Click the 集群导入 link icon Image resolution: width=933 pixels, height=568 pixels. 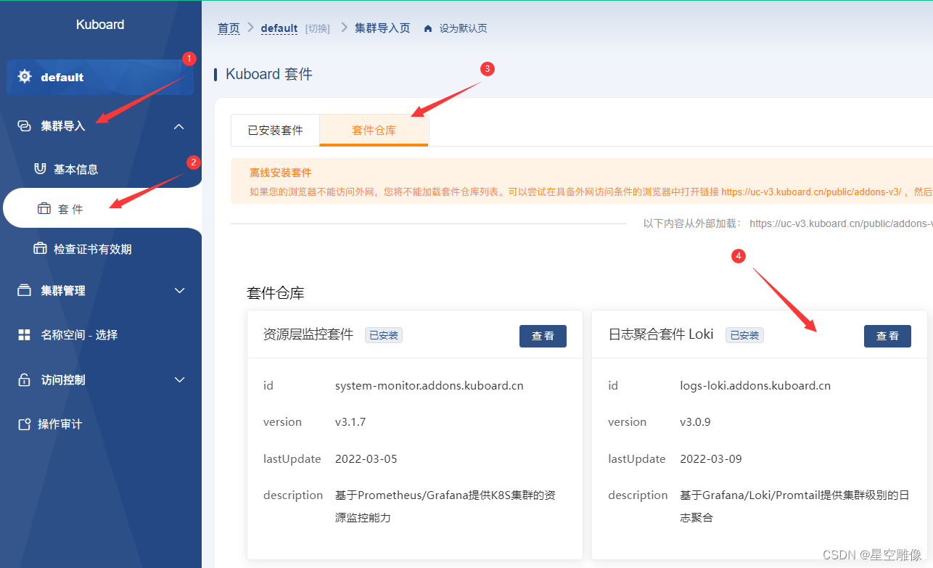tap(24, 126)
